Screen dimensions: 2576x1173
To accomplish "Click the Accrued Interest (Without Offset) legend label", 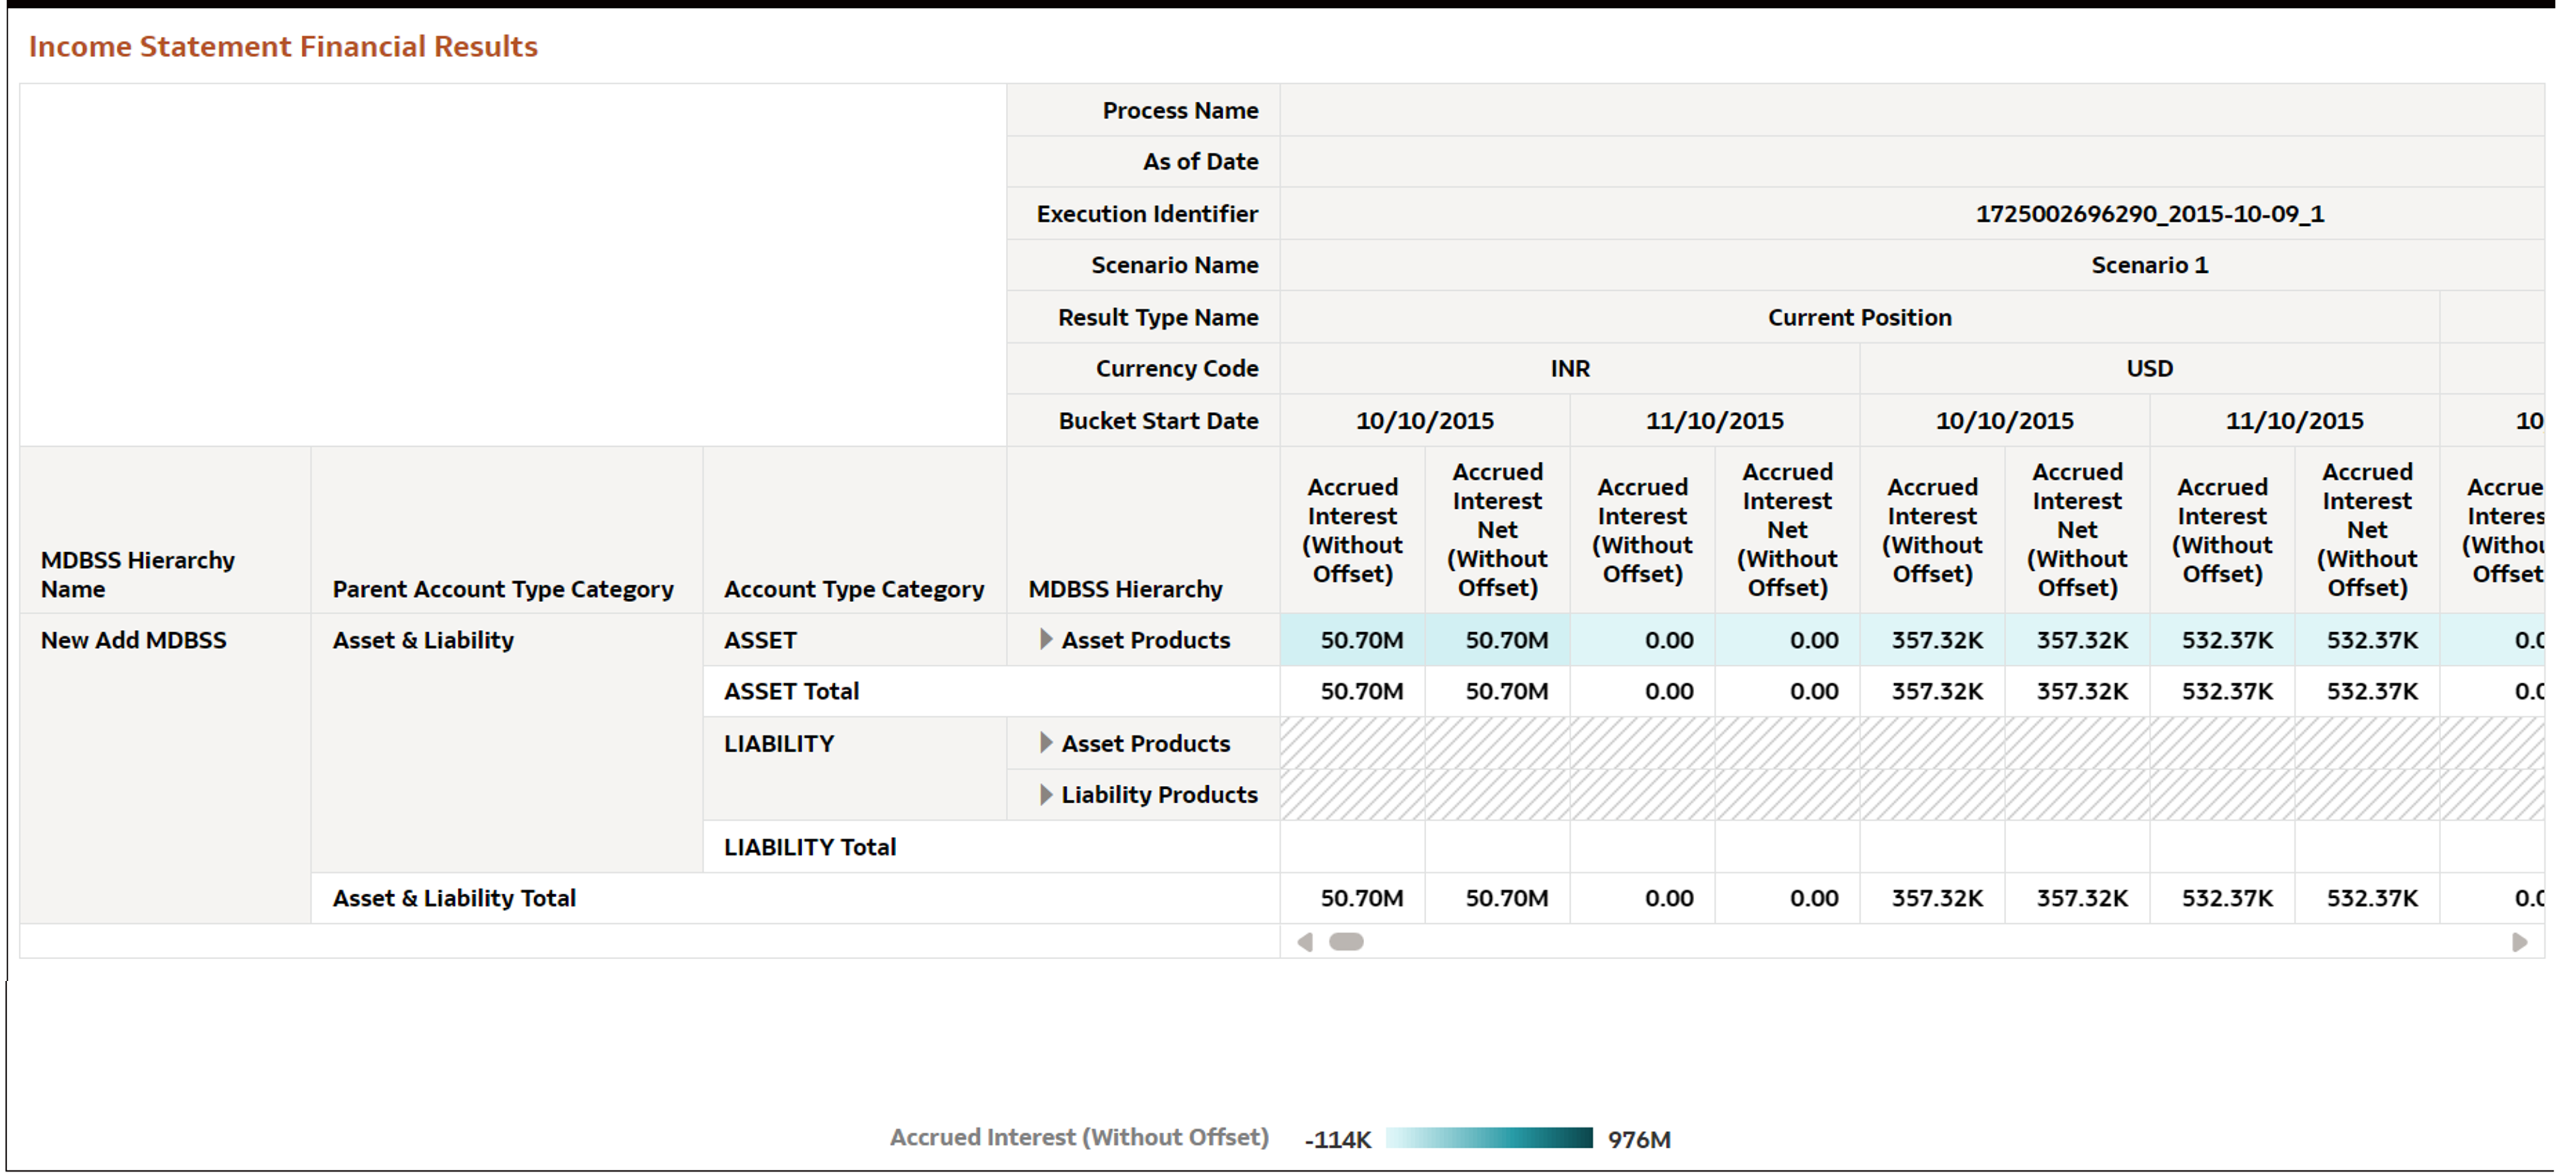I will 1079,1137.
